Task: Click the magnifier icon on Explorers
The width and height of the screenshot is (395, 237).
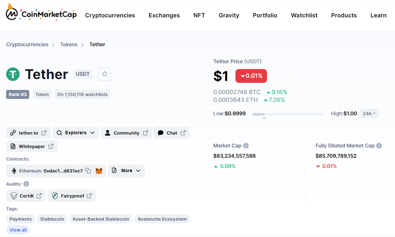Action: 59,133
